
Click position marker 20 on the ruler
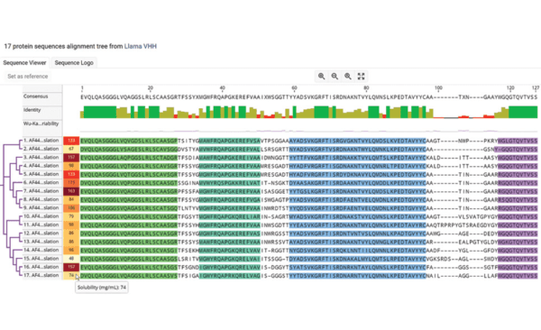(150, 88)
